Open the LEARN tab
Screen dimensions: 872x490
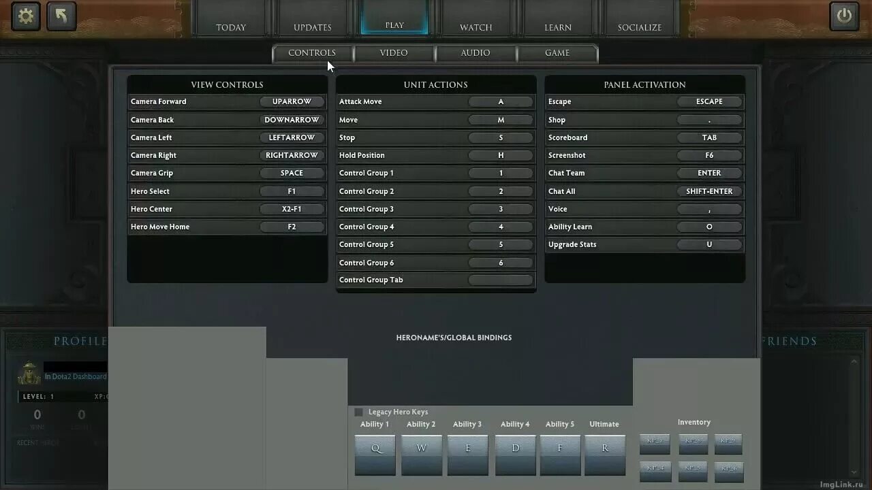click(x=558, y=18)
